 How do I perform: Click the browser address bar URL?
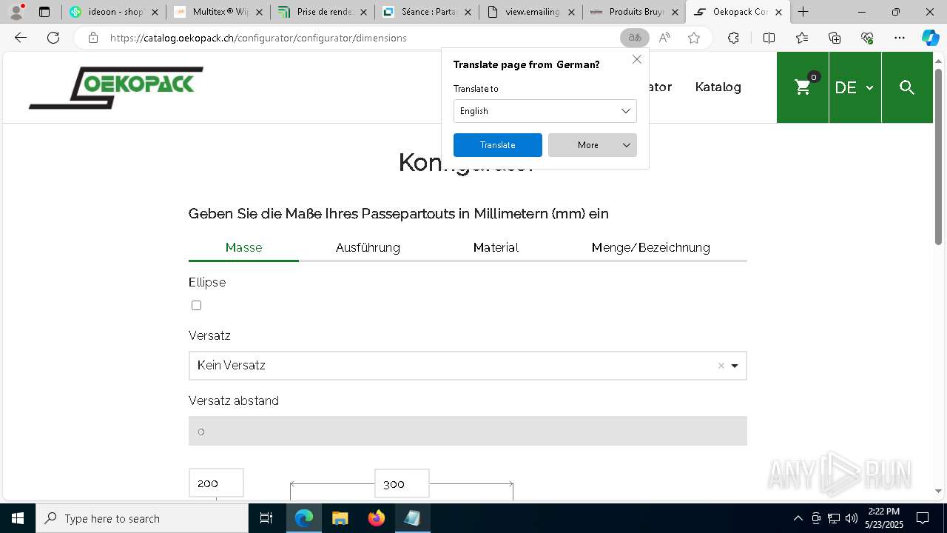[x=258, y=38]
